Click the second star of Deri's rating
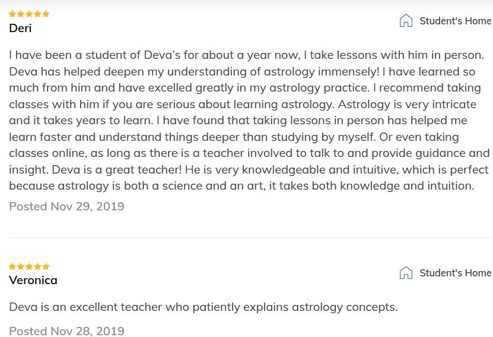Screen dimensions: 493x337 coord(21,14)
